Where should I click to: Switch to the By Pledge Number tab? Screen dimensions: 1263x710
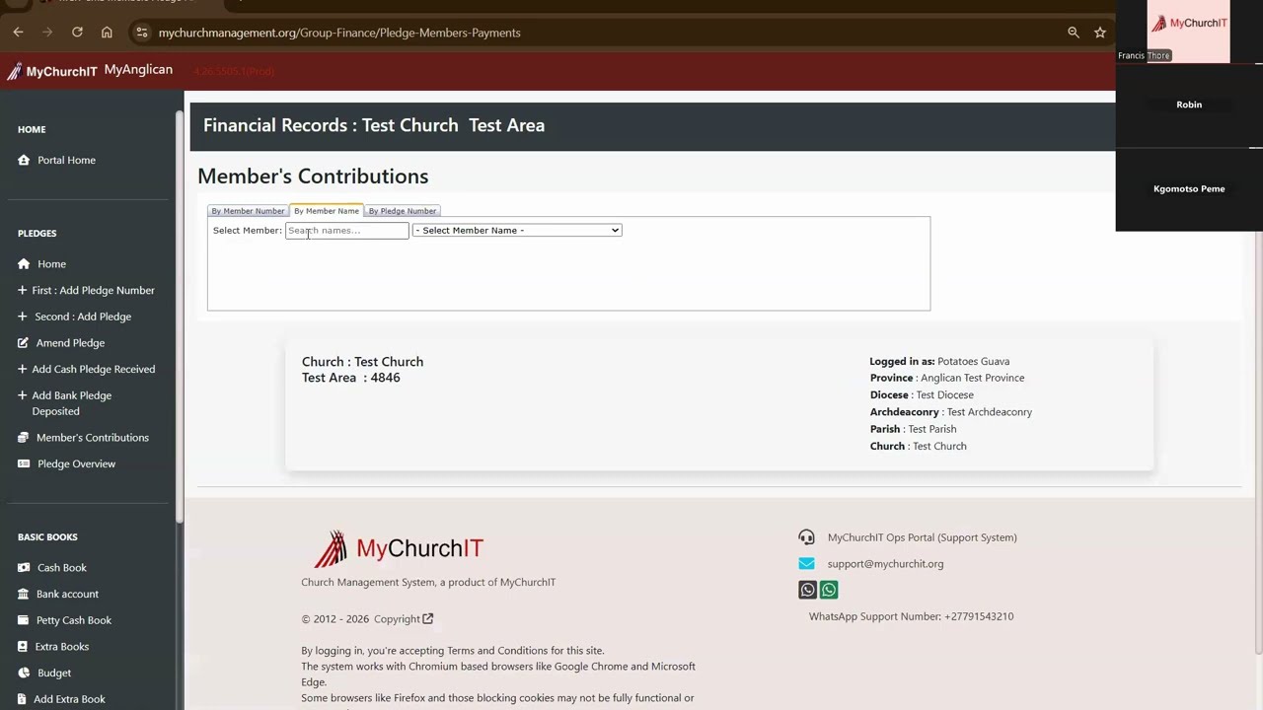pos(403,211)
